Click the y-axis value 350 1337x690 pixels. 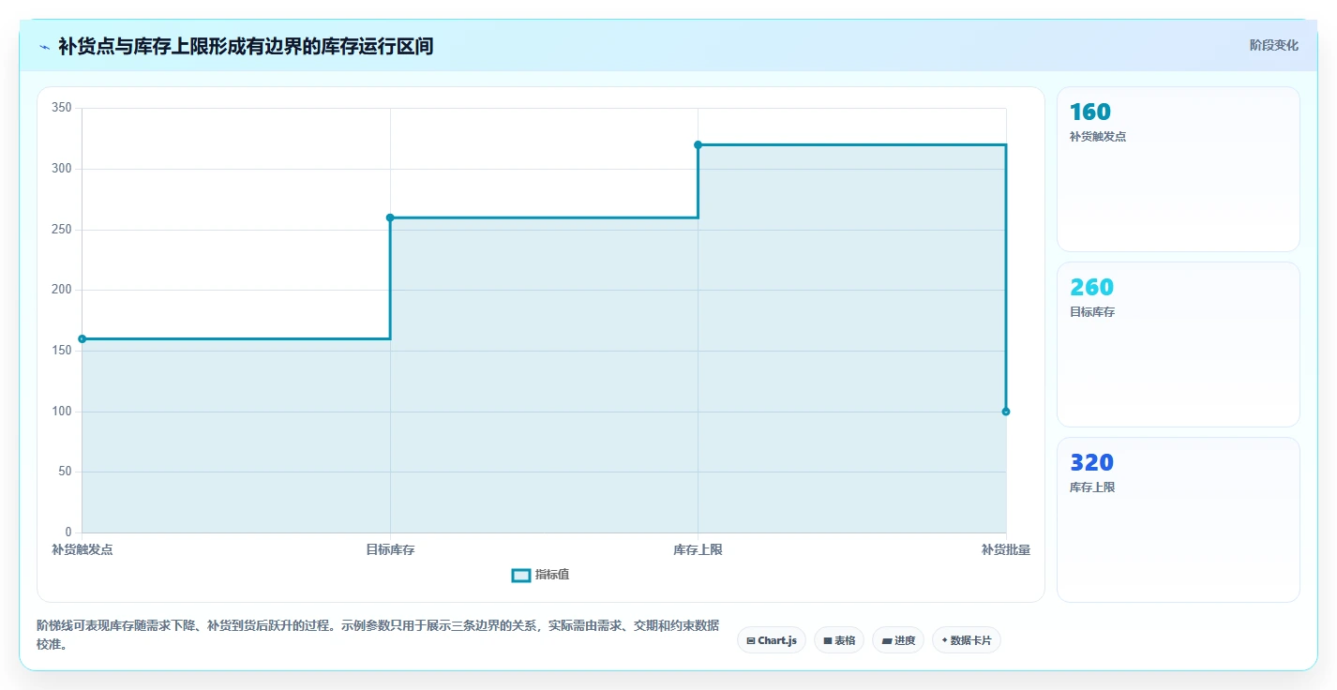tap(62, 108)
